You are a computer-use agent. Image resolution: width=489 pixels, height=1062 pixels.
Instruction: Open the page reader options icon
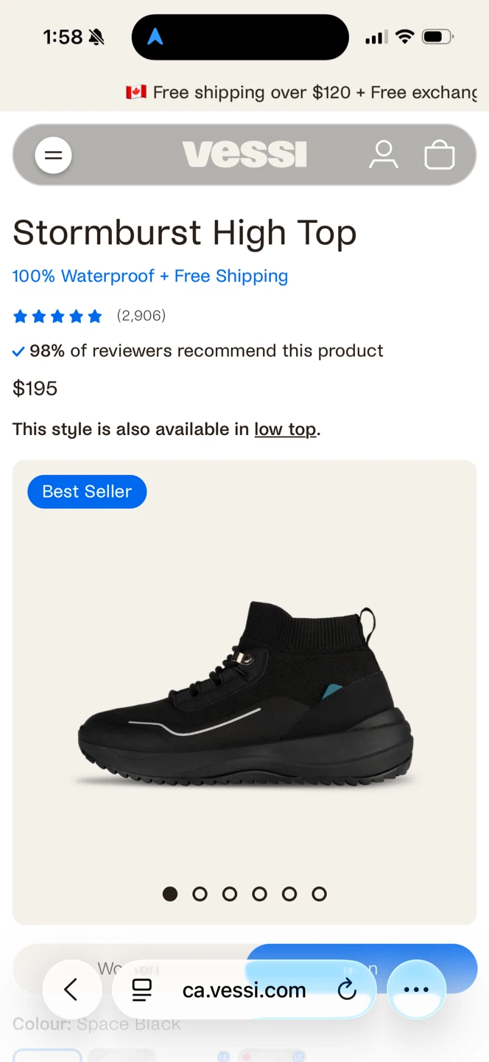141,990
